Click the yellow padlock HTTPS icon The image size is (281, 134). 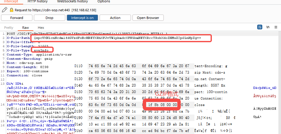(12, 10)
